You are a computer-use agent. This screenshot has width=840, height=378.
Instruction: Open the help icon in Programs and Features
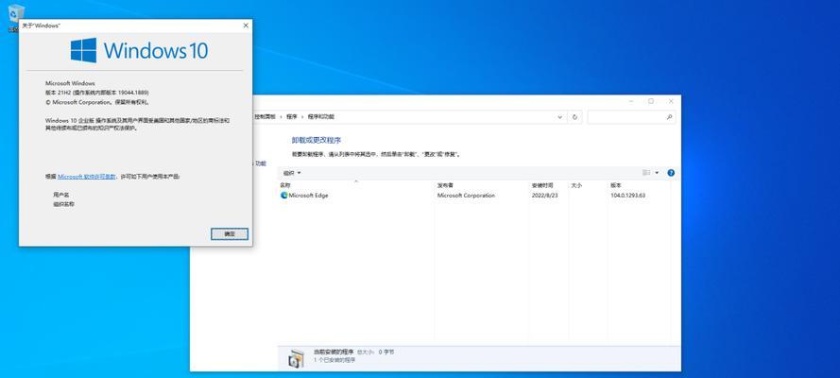pyautogui.click(x=671, y=173)
